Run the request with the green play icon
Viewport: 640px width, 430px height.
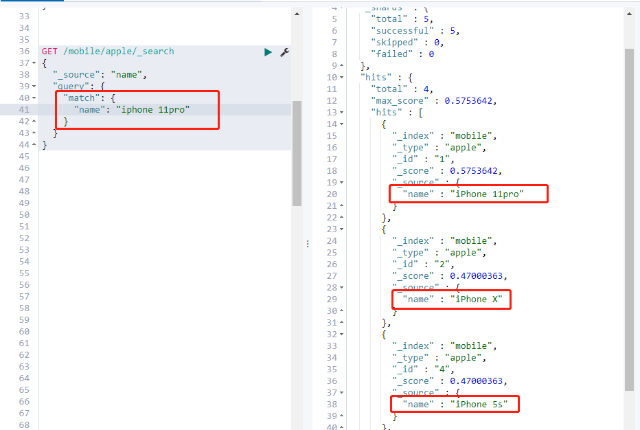point(268,52)
